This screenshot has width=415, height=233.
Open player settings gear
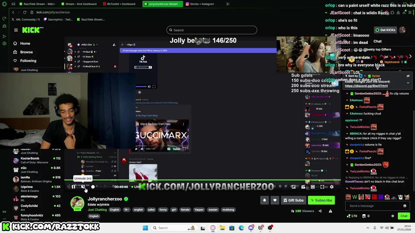click(332, 187)
